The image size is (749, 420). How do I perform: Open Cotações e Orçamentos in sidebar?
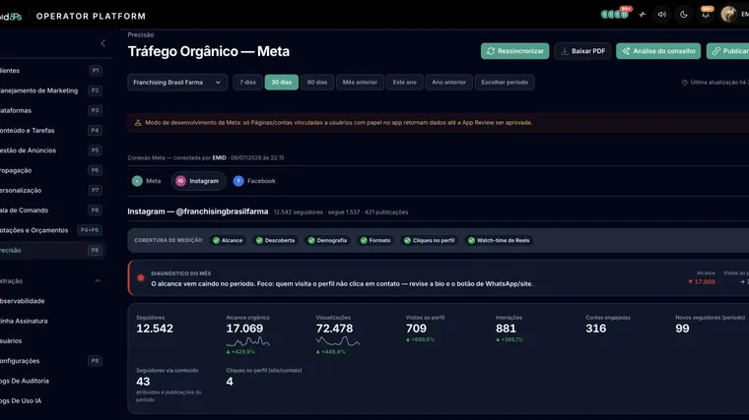(51, 230)
